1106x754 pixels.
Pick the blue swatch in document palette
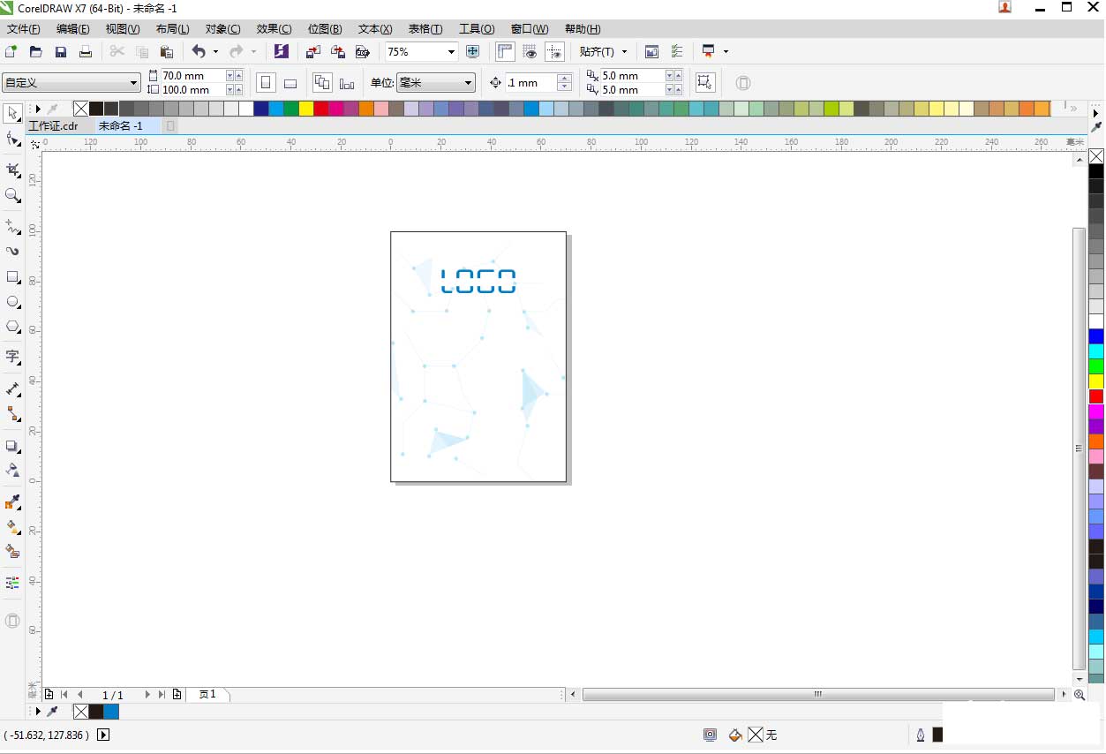pos(111,712)
